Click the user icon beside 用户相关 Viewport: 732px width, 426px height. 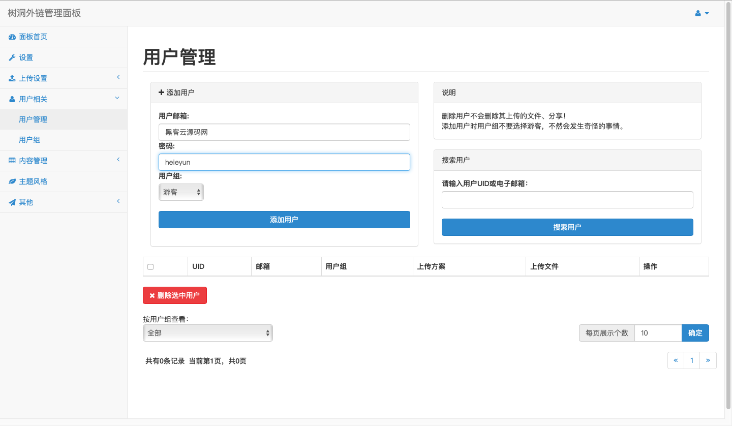click(12, 100)
